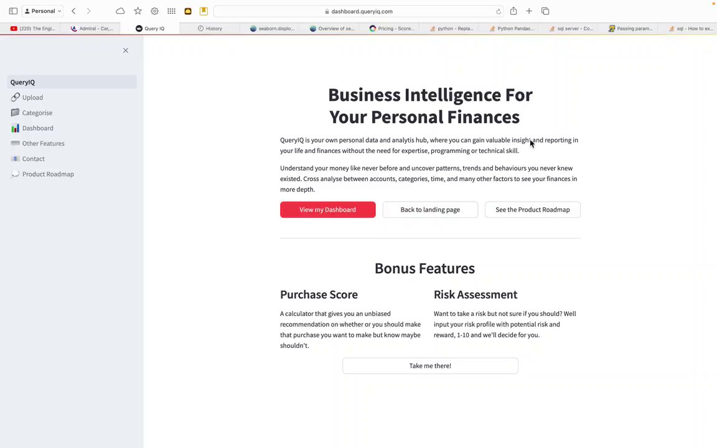Show the tab overview icon

coord(545,11)
